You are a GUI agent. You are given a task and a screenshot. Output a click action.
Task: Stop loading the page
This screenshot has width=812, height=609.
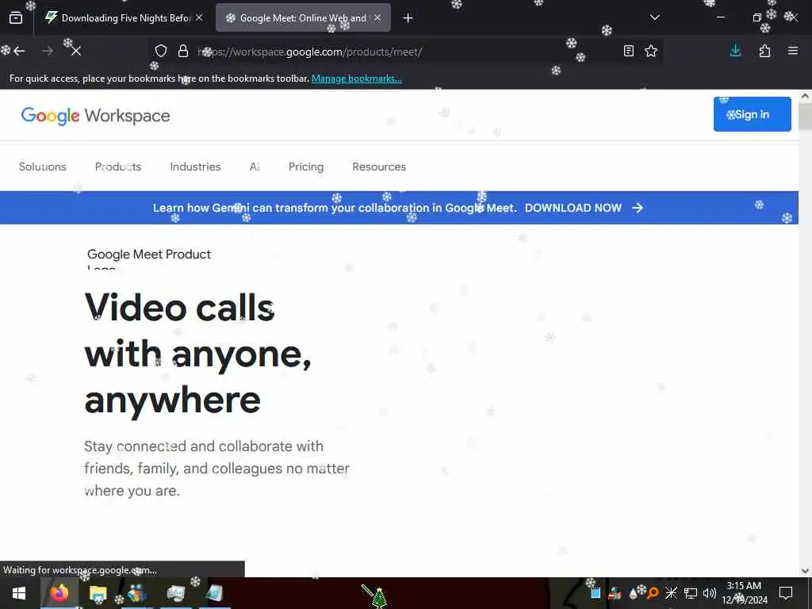pos(76,51)
